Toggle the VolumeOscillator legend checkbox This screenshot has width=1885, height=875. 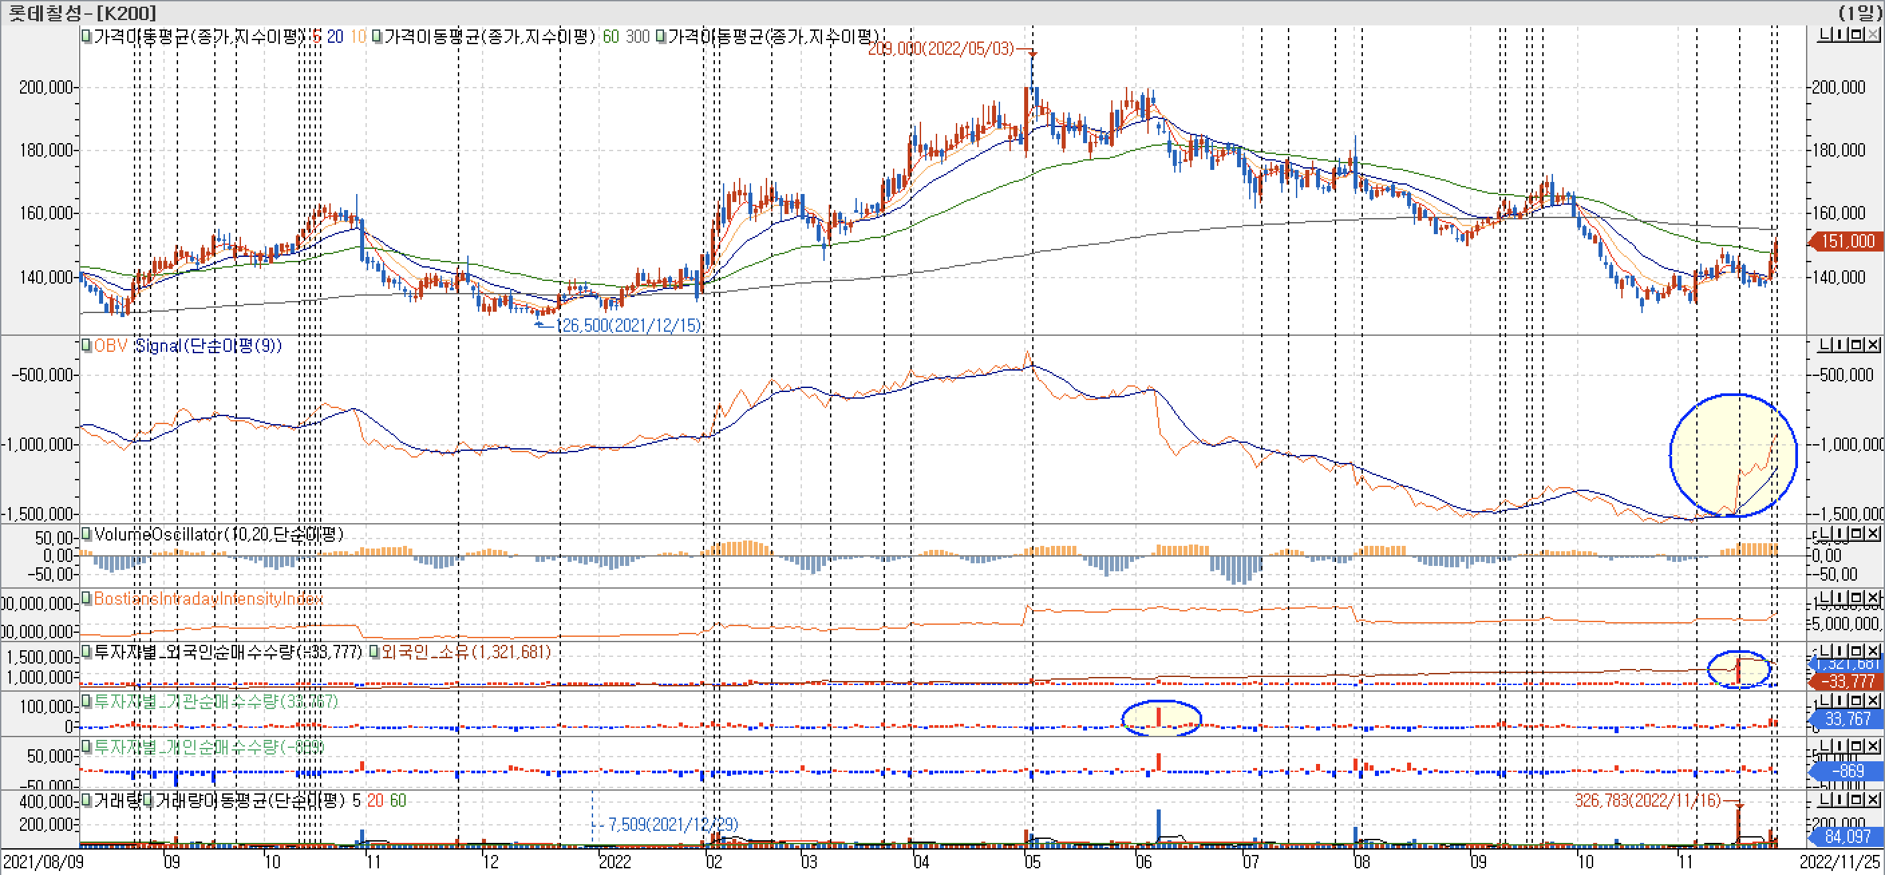86,534
